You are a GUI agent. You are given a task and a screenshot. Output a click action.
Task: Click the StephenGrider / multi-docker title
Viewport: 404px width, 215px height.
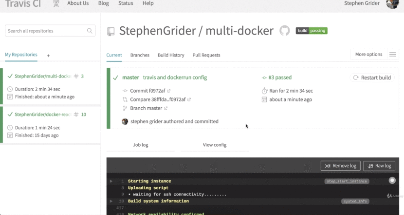[196, 31]
